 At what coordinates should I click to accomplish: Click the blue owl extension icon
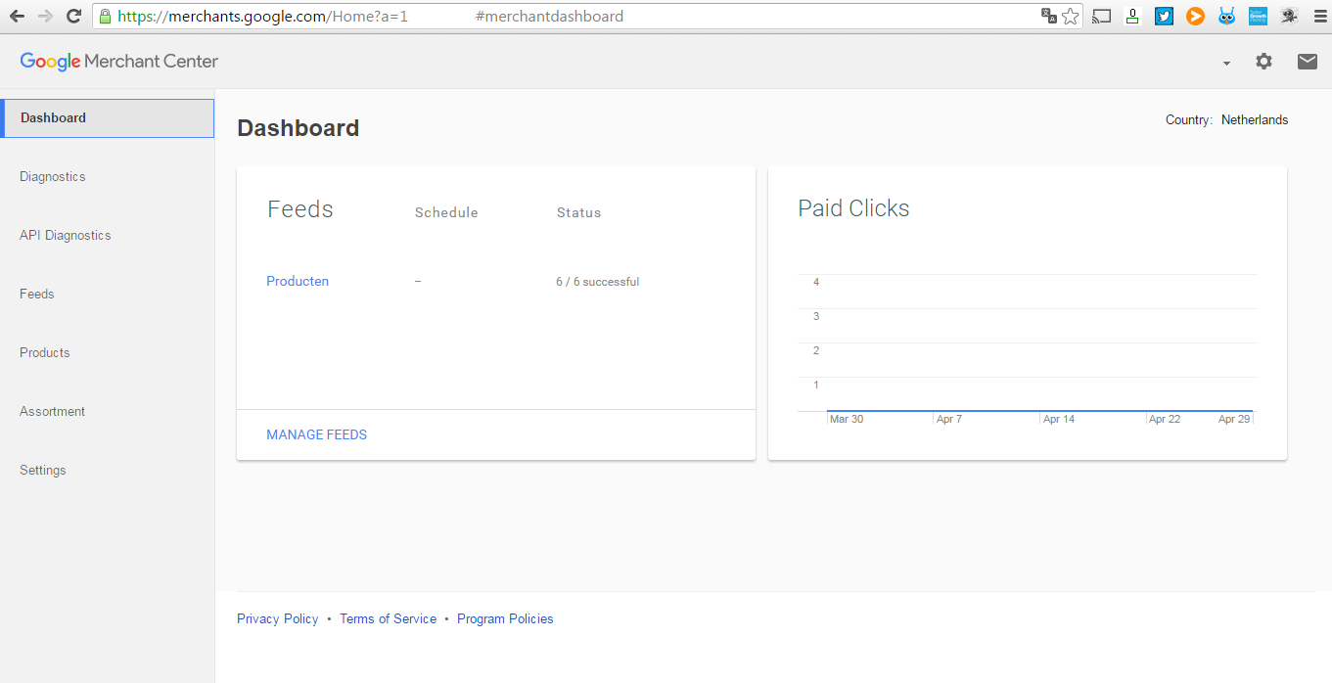1226,16
